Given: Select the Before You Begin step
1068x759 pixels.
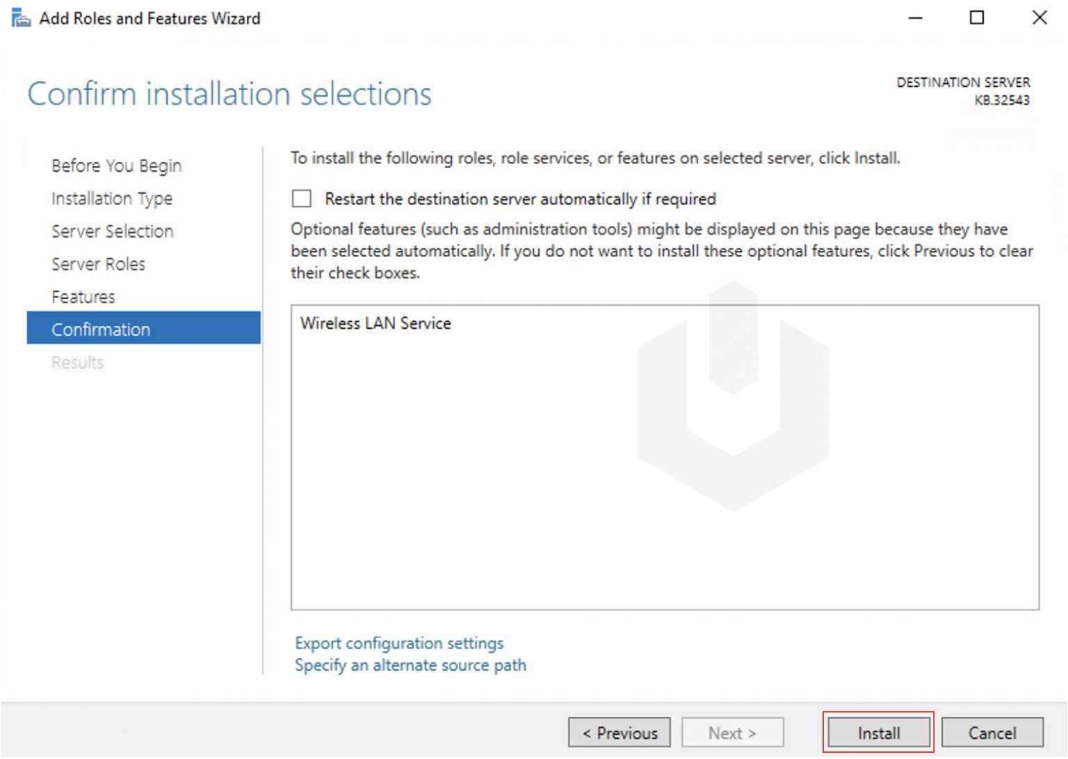Looking at the screenshot, I should pyautogui.click(x=115, y=165).
